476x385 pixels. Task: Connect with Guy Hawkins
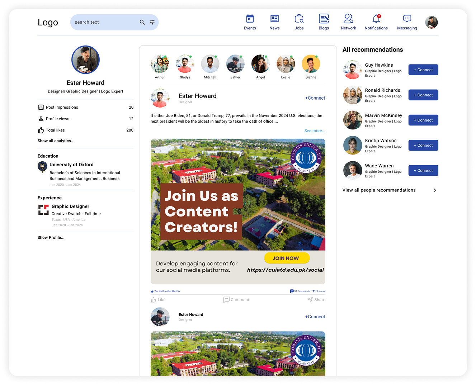(x=423, y=70)
